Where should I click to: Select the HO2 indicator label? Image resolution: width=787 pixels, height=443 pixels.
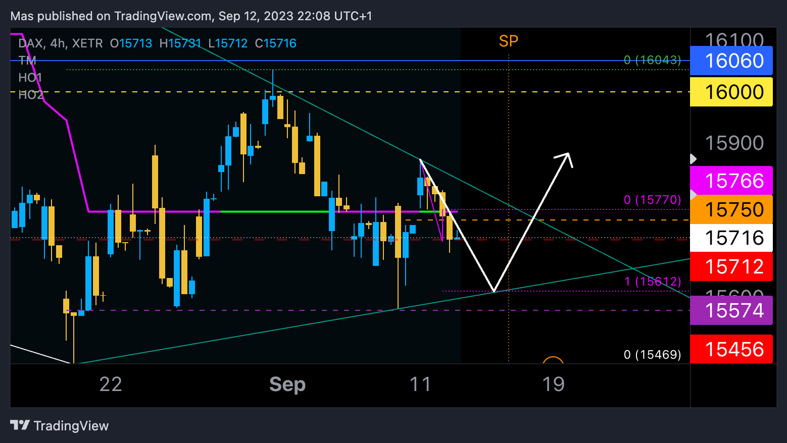31,95
